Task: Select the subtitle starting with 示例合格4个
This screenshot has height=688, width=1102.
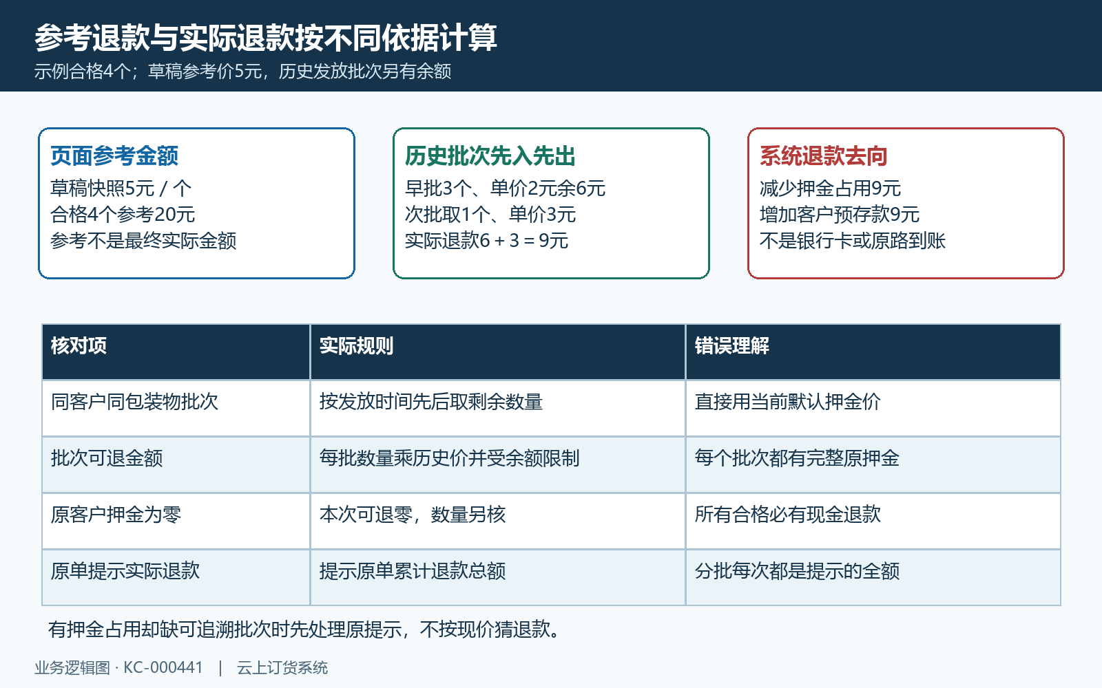Action: [x=243, y=72]
